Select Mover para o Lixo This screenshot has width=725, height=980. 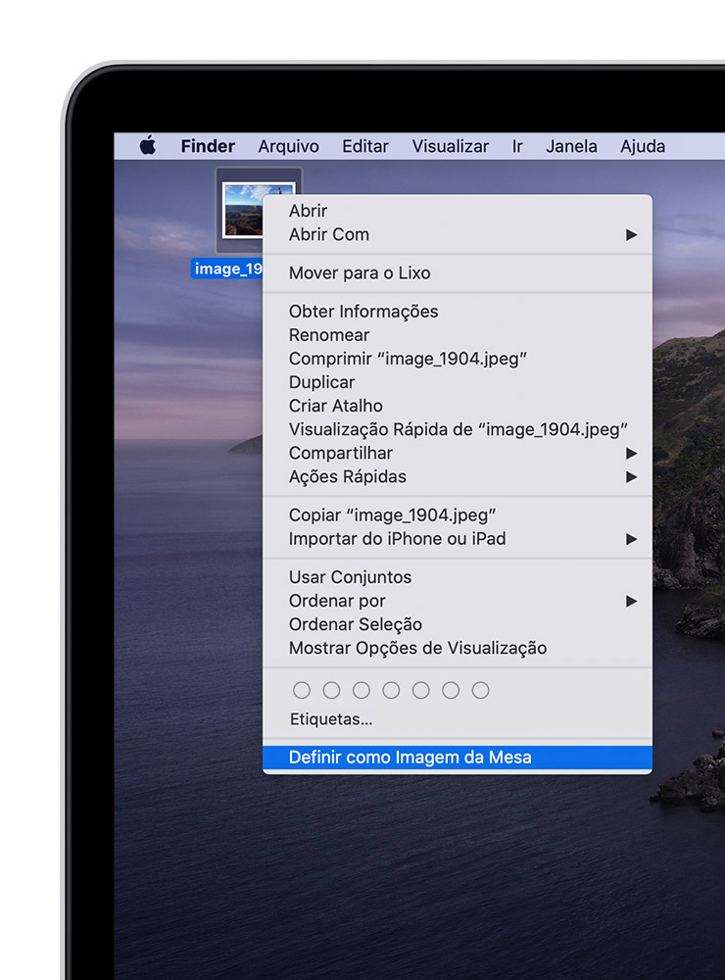coord(360,272)
